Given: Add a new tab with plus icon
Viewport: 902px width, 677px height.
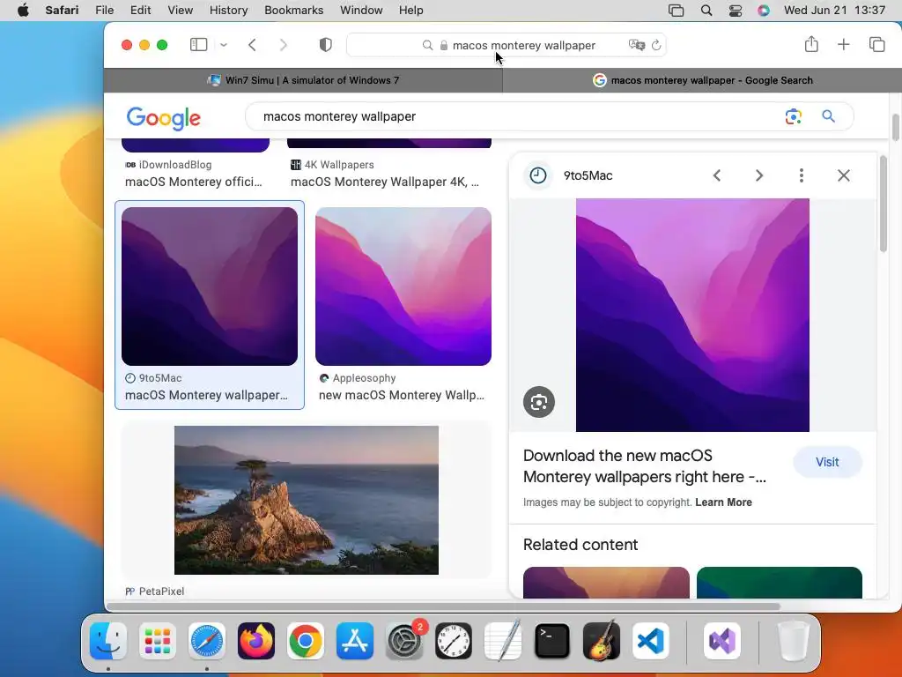Looking at the screenshot, I should [843, 44].
